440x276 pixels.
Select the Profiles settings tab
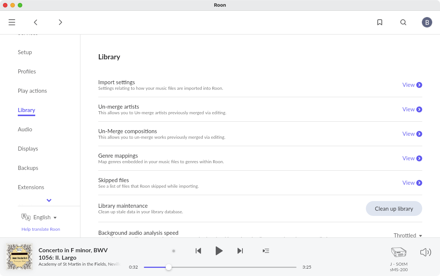[x=27, y=71]
